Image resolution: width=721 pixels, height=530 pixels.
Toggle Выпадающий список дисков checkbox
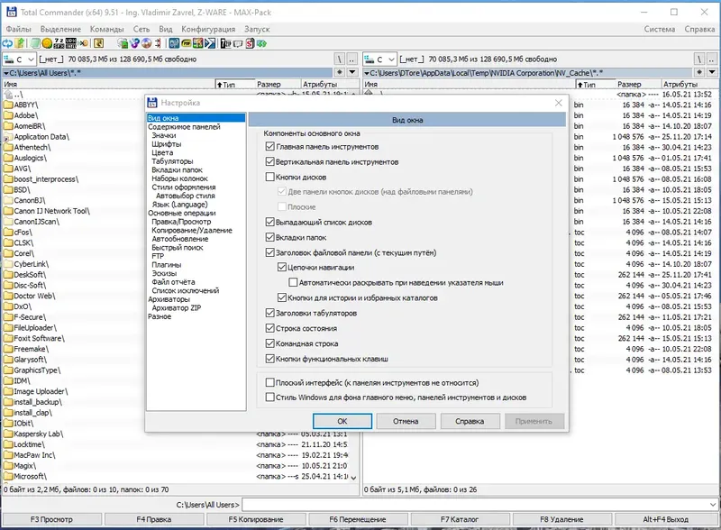tap(270, 223)
